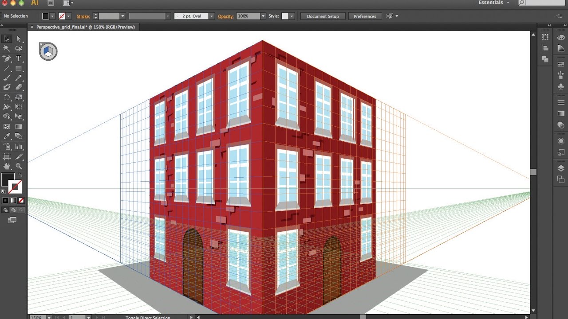Open the Symbols panel club icon
The image size is (568, 319).
(x=561, y=86)
